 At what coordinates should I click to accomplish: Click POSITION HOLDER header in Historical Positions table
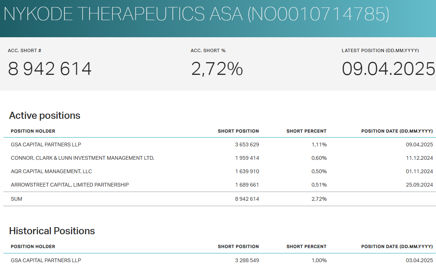pyautogui.click(x=33, y=247)
